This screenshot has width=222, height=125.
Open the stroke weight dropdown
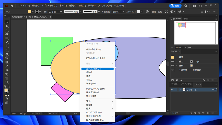(61, 12)
